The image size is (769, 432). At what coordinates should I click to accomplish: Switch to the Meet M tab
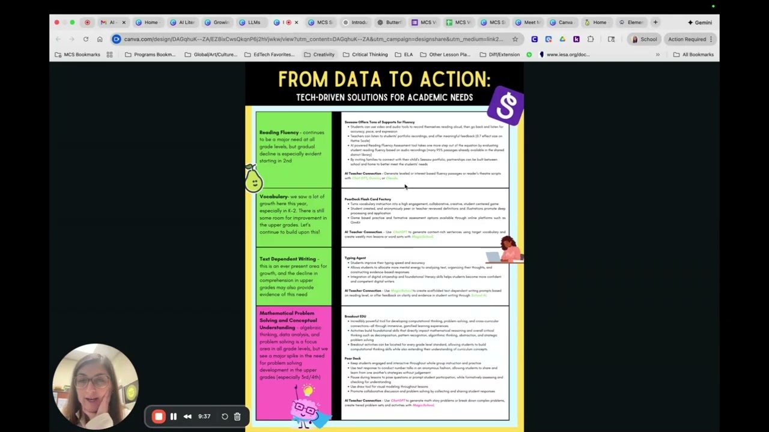tap(528, 22)
